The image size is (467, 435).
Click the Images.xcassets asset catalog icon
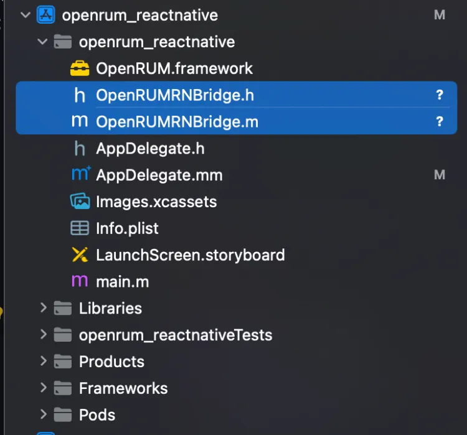tap(80, 202)
